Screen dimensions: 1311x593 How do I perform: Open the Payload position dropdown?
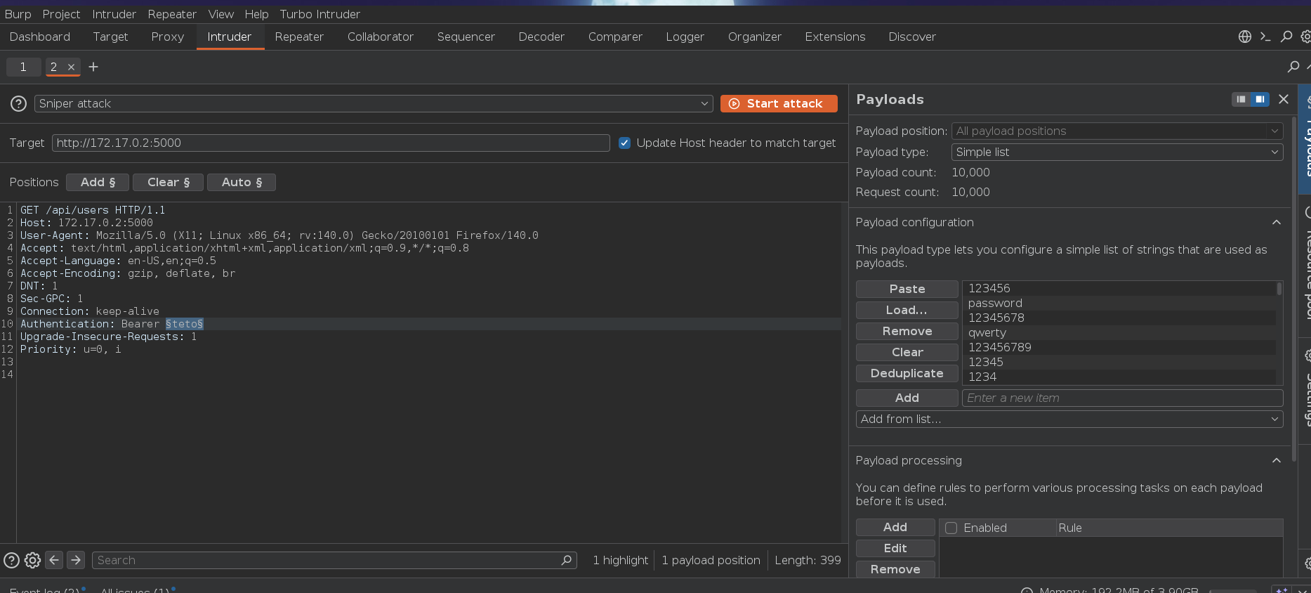point(1117,131)
